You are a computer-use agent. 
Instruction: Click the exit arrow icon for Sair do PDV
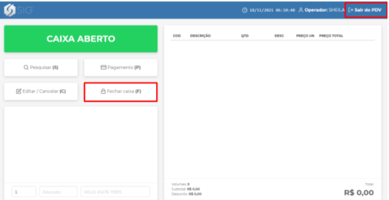[350, 10]
